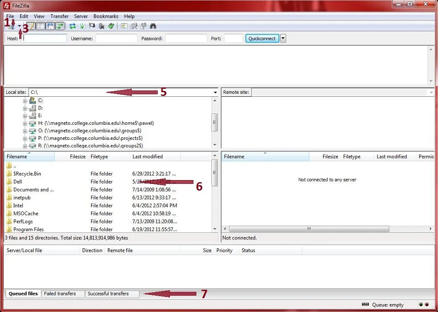Select the Program Files folder icon
The height and width of the screenshot is (312, 438).
click(x=9, y=229)
